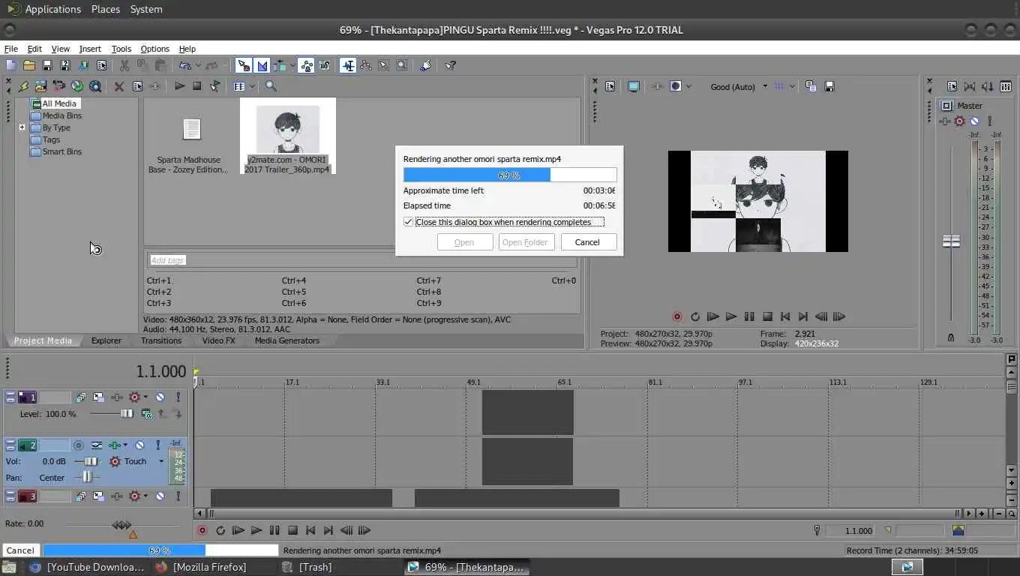Screen dimensions: 1020x576
Task: Open the Options menu
Action: click(155, 49)
